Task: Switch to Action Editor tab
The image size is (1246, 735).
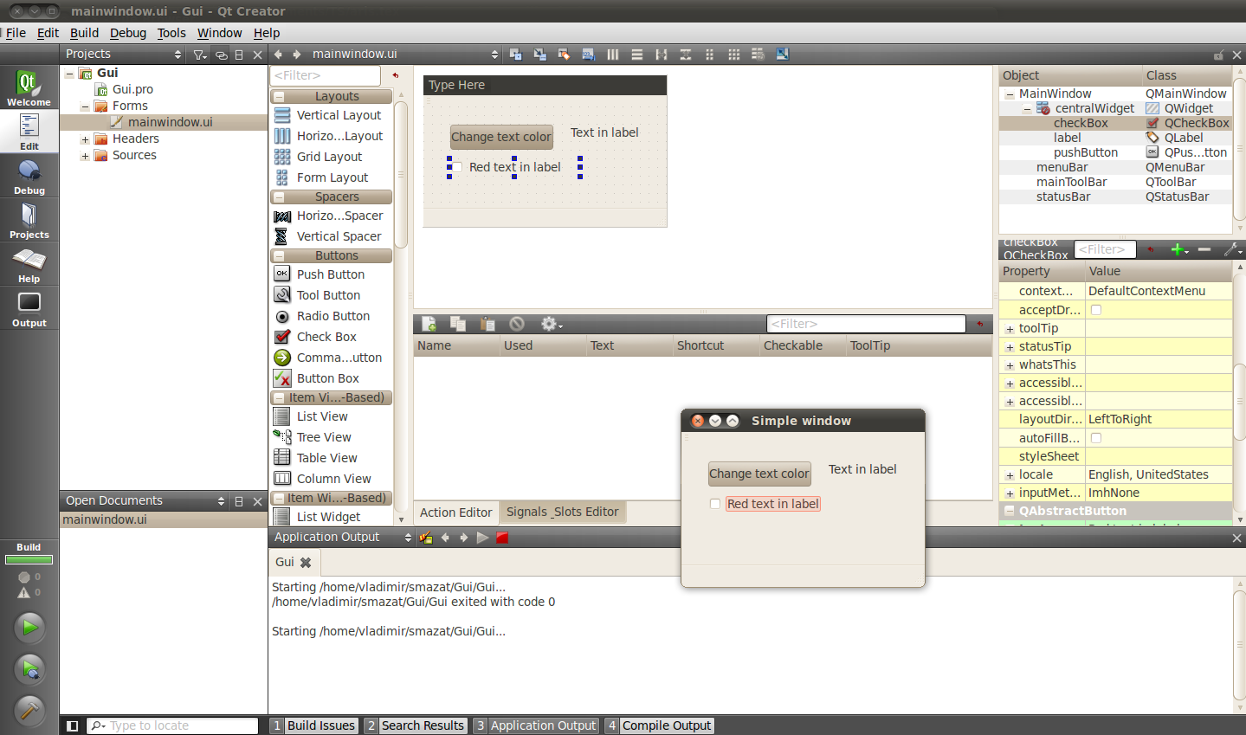Action: click(x=456, y=513)
